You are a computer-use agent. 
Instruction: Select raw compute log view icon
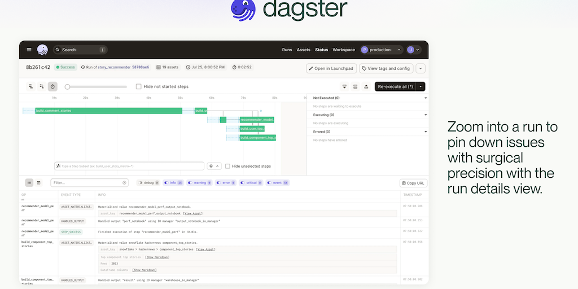[38, 183]
